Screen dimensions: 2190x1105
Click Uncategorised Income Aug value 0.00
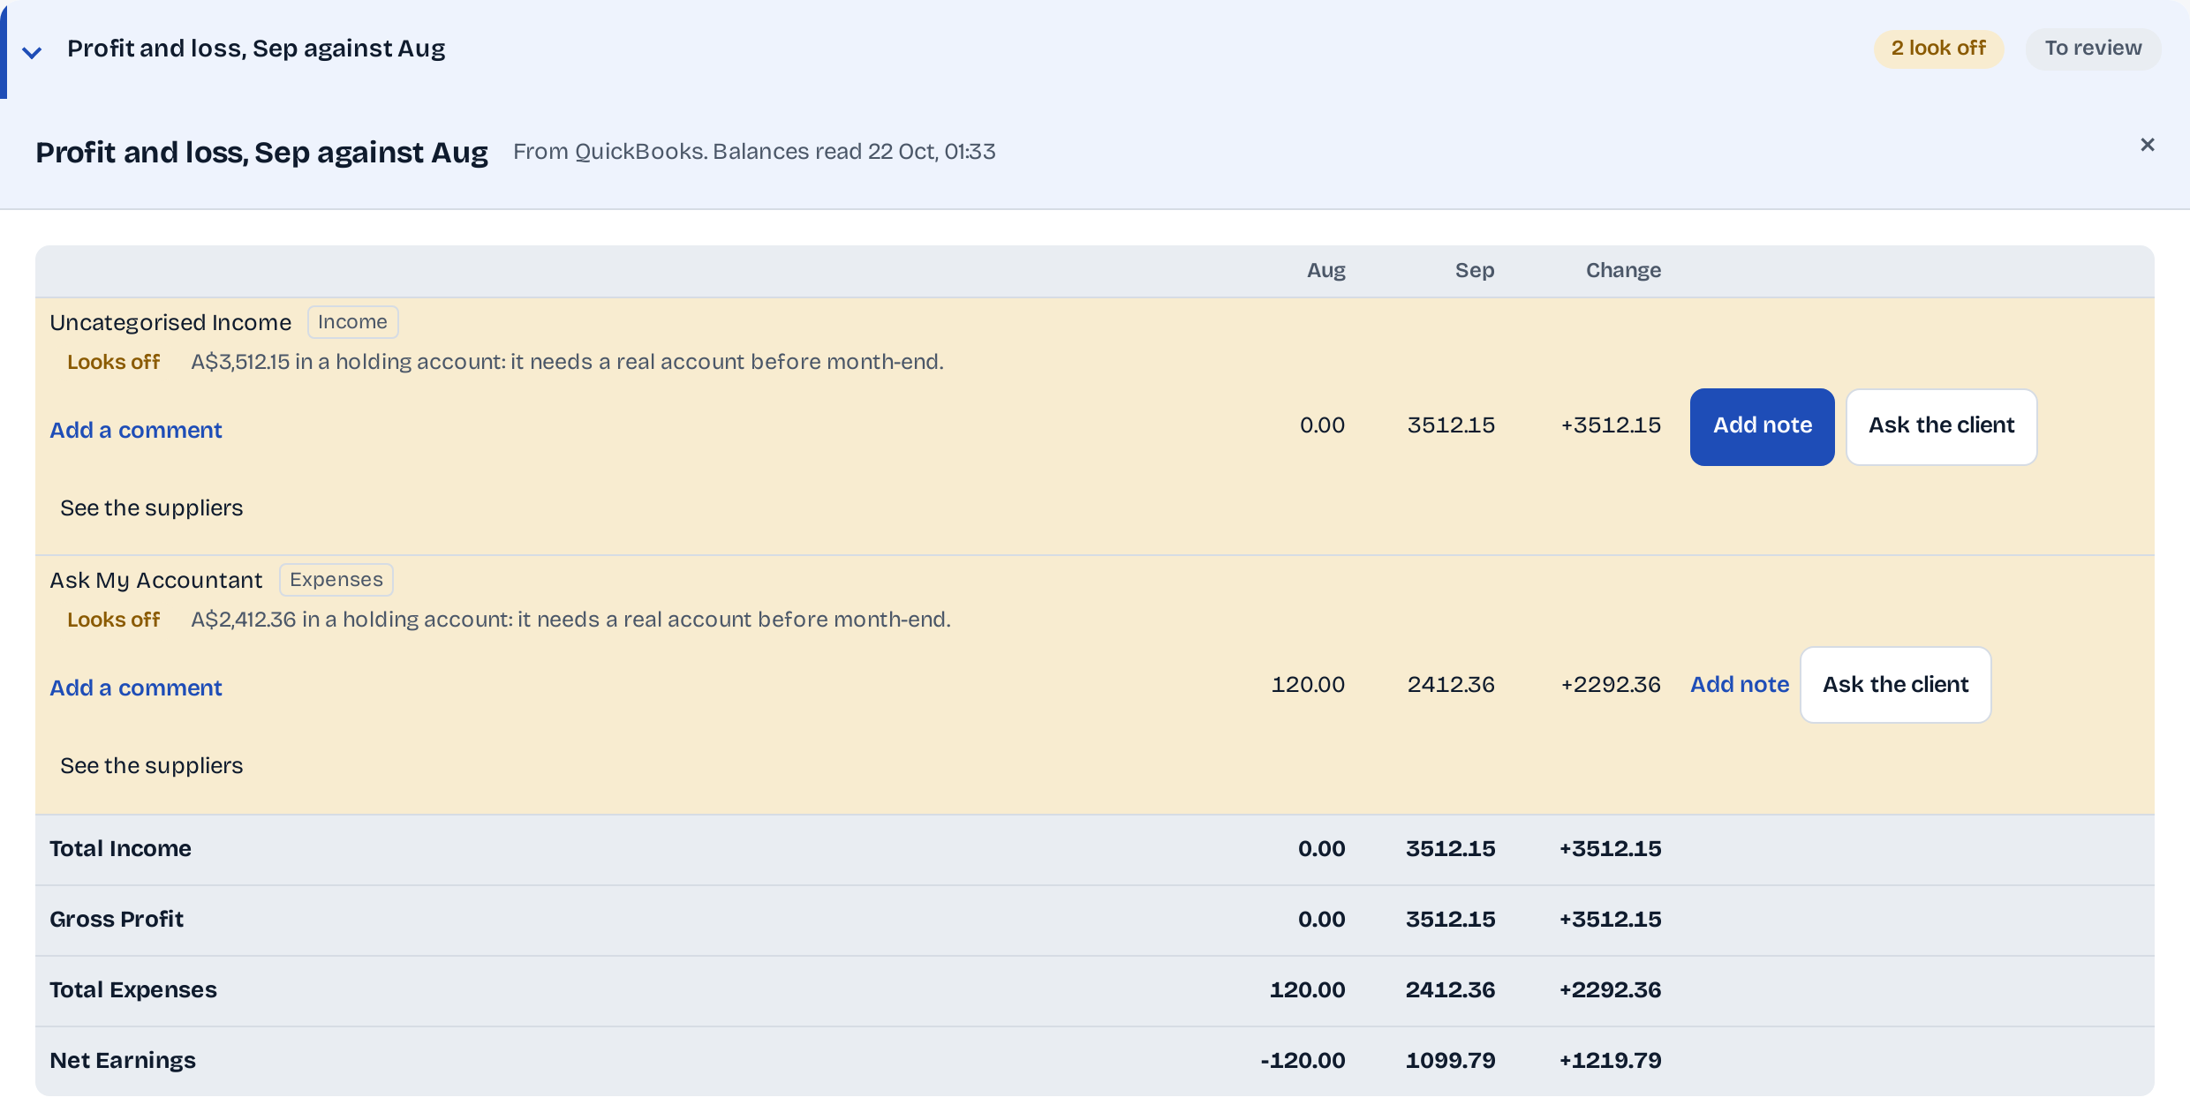[x=1322, y=425]
